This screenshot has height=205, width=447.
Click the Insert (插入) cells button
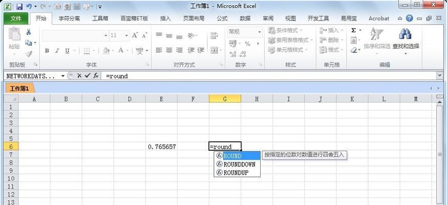[332, 30]
